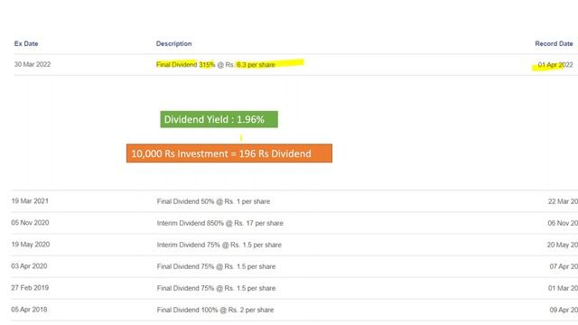
Task: Click Final Dividend 50% @ Rs. 1 description
Action: click(213, 201)
